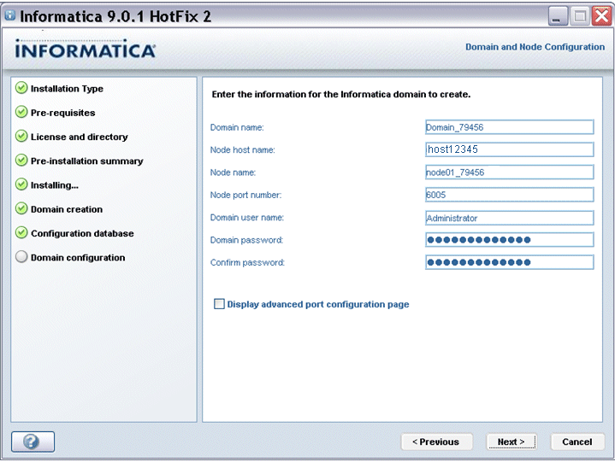Click the Domain name input field
The image size is (615, 462).
coord(510,127)
